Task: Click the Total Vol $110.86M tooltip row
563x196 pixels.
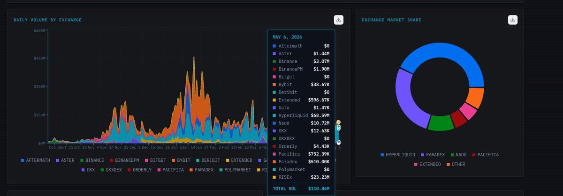Action: [x=301, y=188]
